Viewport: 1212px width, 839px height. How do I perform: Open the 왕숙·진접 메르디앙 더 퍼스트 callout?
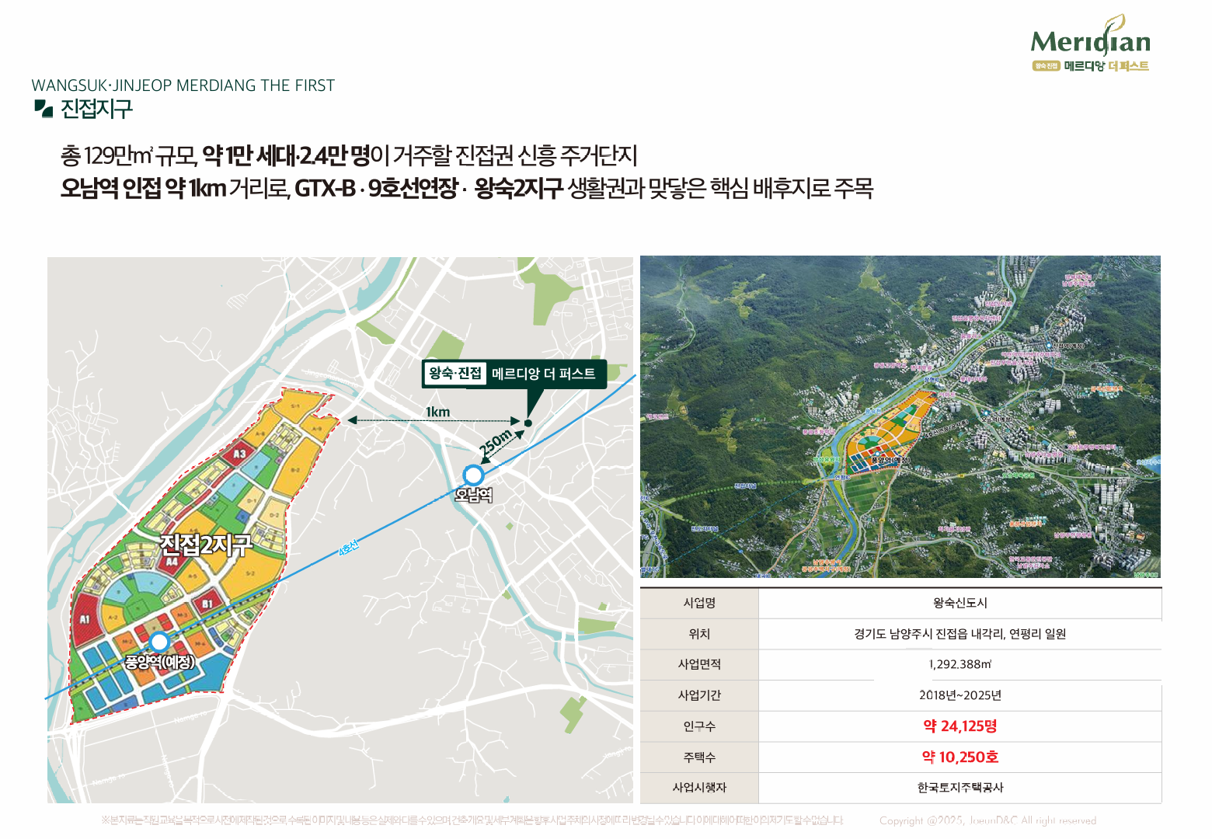point(514,374)
